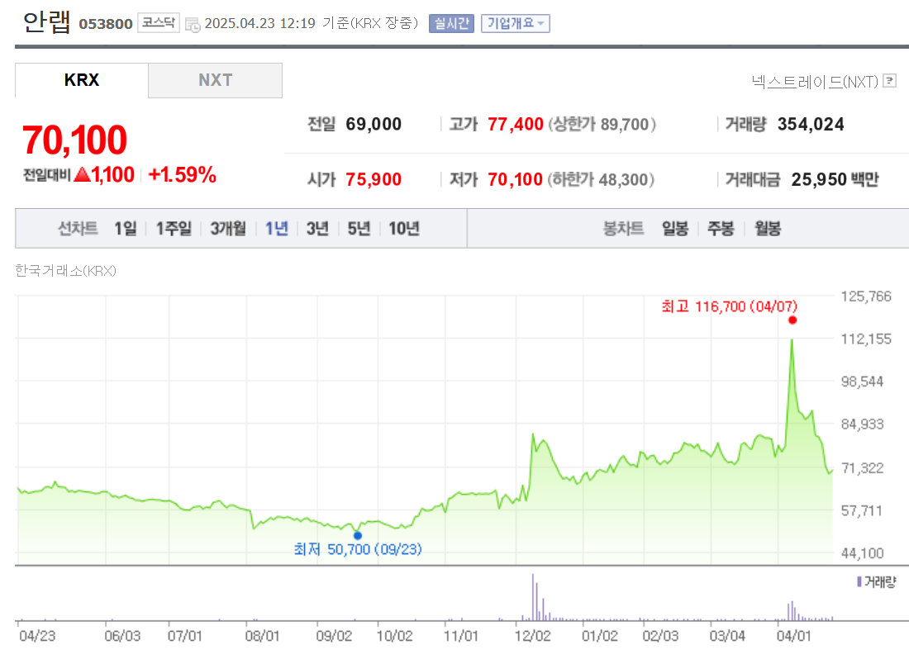Screen dimensions: 909x659
Task: Click the stock code 053800
Action: point(106,24)
